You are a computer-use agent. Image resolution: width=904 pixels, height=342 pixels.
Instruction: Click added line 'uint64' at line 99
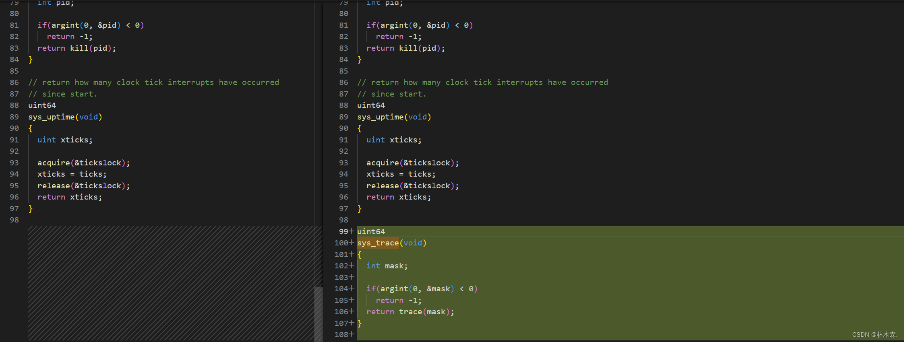371,231
